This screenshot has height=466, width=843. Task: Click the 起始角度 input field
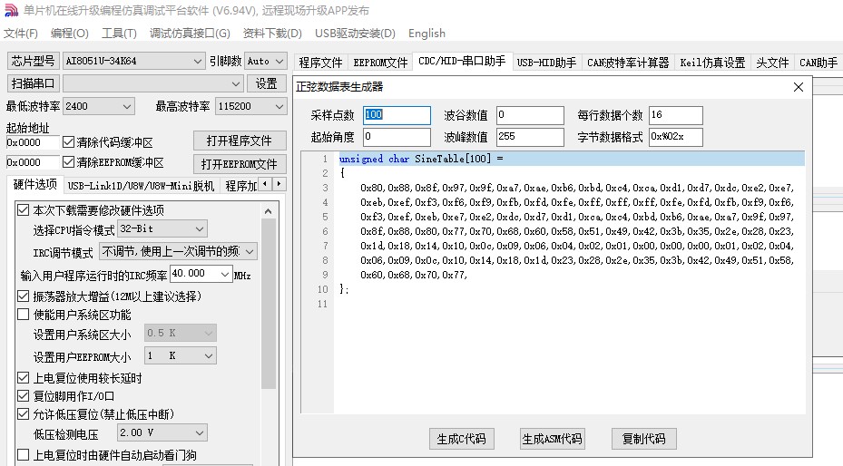pyautogui.click(x=397, y=137)
